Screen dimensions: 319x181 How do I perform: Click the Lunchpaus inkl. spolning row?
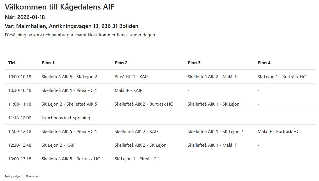160,118
